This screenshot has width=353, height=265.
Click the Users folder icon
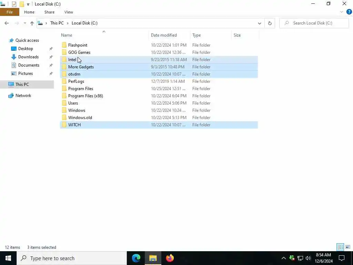(64, 103)
